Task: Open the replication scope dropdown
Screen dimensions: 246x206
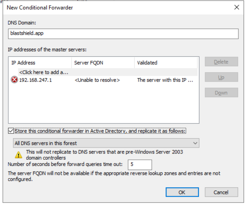Action: pyautogui.click(x=103, y=142)
